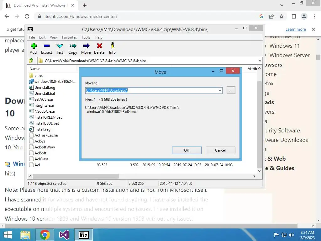Open a new Chrome tab
Screen dimensions: 321x241
(85, 6)
